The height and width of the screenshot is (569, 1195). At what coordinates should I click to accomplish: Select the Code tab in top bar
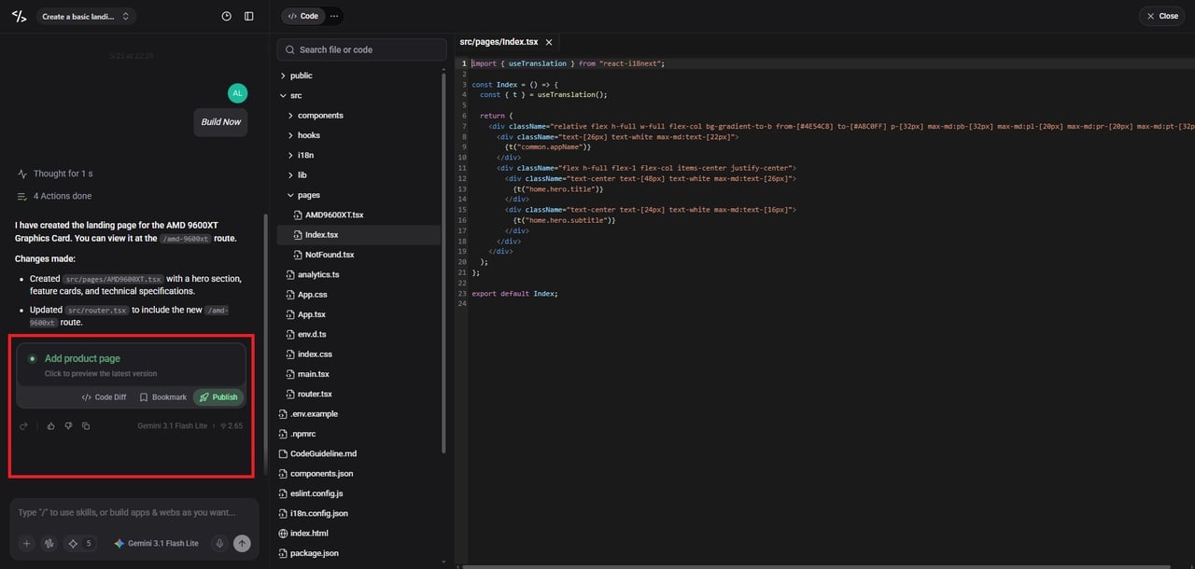303,16
